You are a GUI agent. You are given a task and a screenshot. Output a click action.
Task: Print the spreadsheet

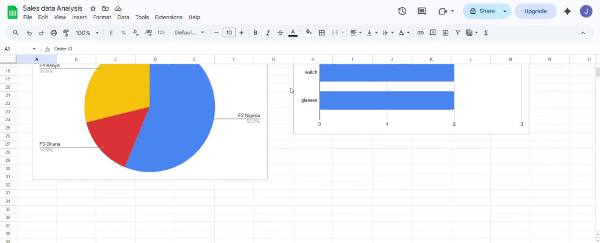(x=53, y=33)
